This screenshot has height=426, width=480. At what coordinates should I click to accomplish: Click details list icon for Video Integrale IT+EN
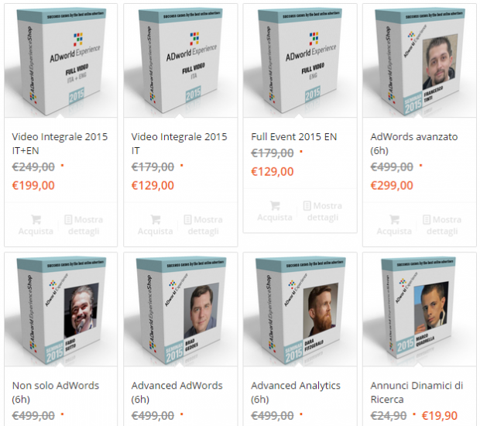point(68,220)
